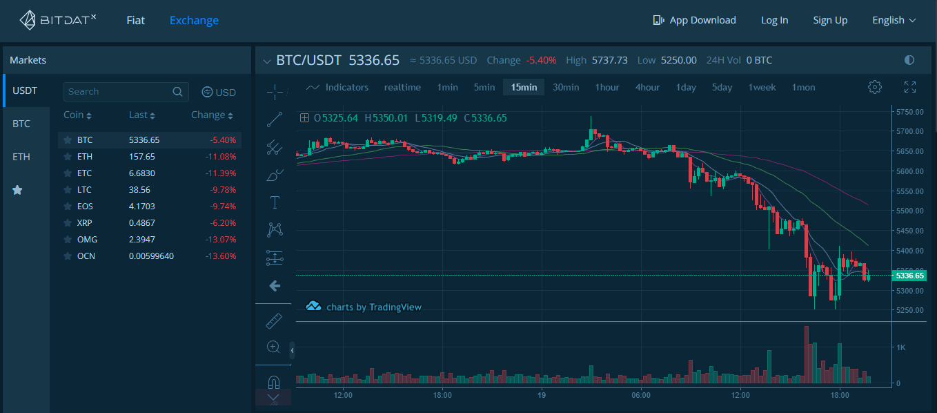Click the market Search input field
This screenshot has height=413, width=937.
pos(119,91)
